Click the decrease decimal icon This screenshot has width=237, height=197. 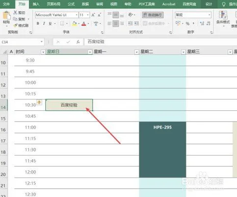pyautogui.click(x=208, y=24)
